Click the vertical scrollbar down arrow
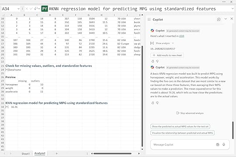This screenshot has height=157, width=236. [x=142, y=149]
